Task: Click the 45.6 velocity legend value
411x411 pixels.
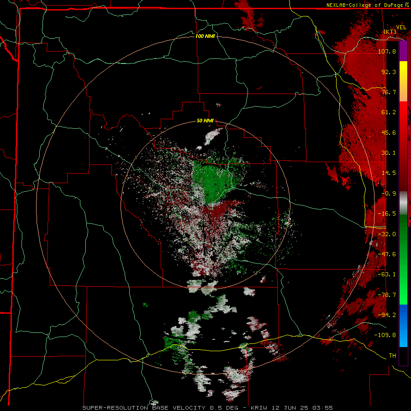Action: click(389, 132)
